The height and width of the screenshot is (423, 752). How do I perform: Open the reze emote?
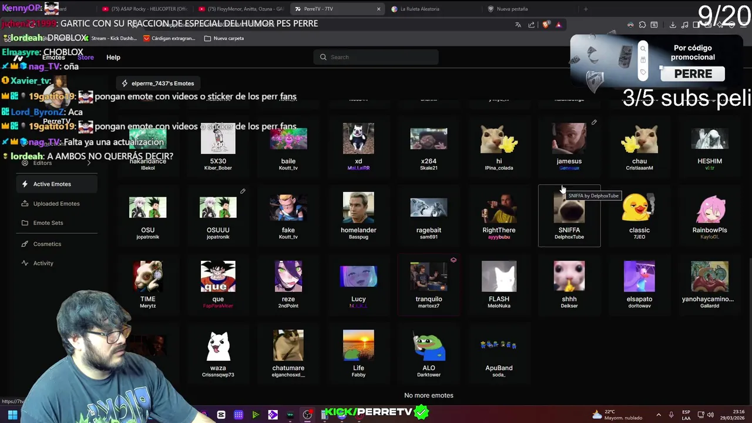tap(288, 285)
